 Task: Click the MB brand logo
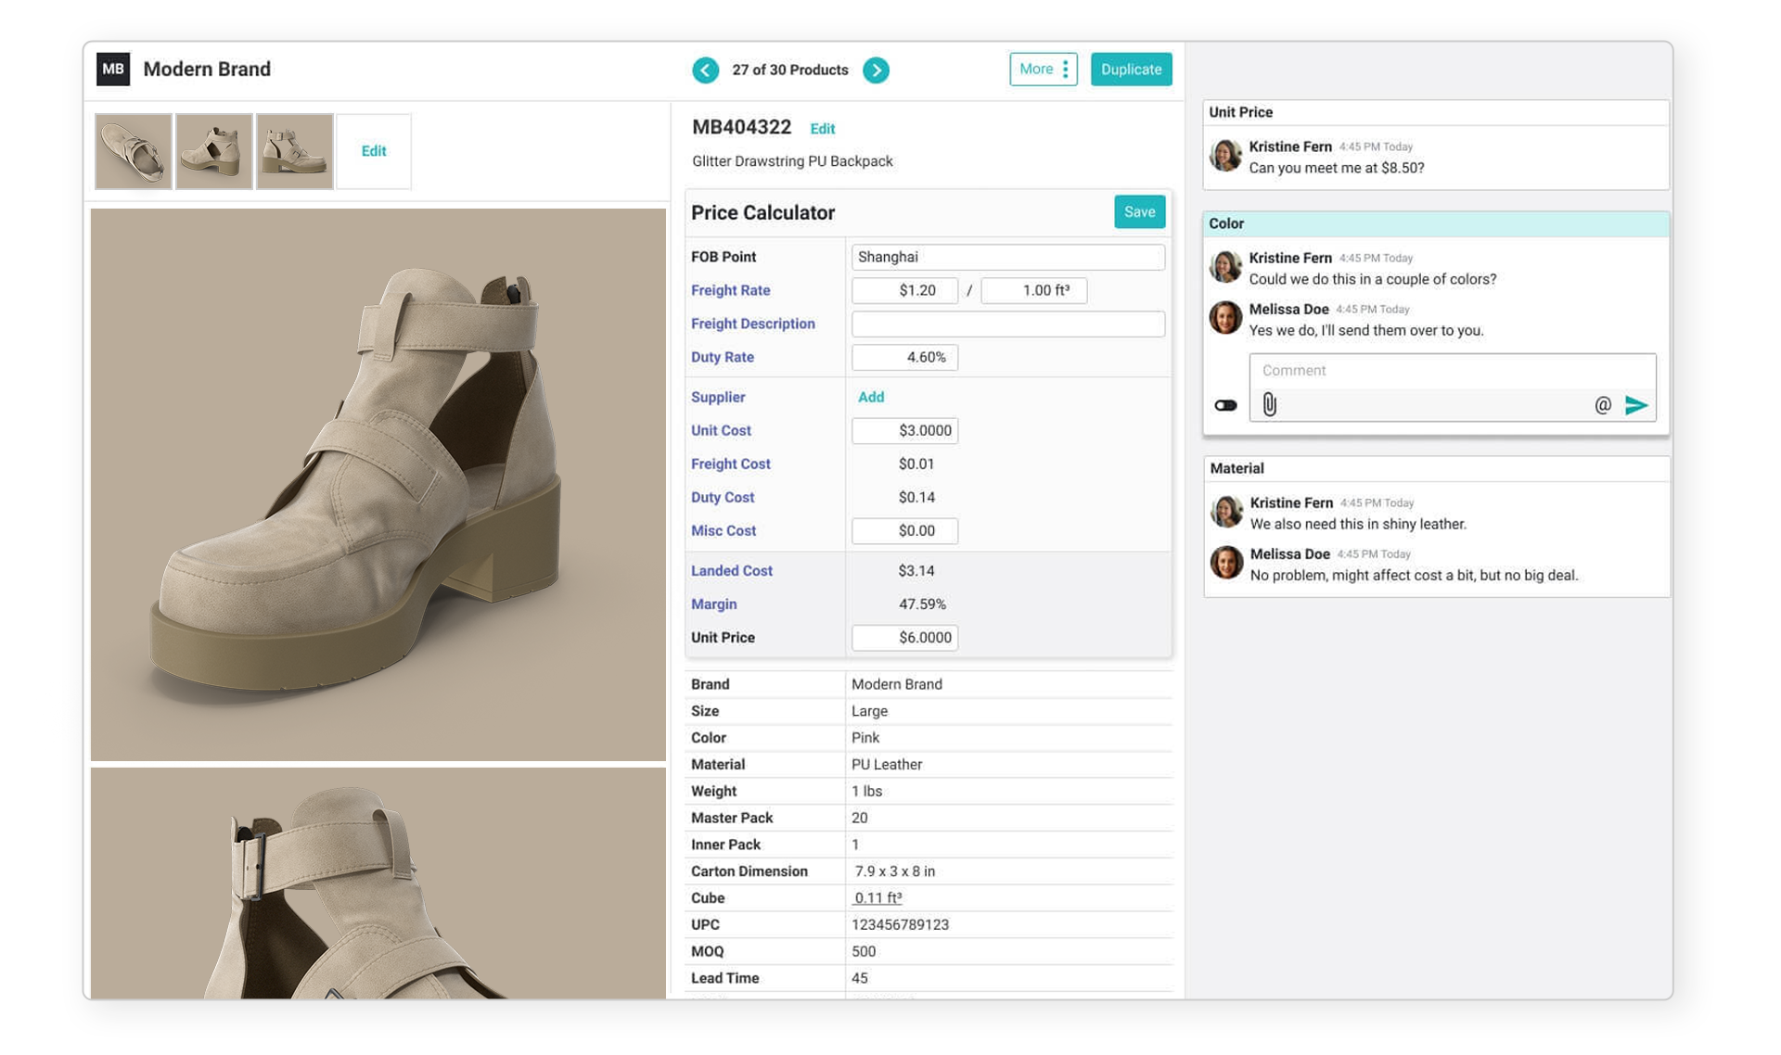(113, 70)
